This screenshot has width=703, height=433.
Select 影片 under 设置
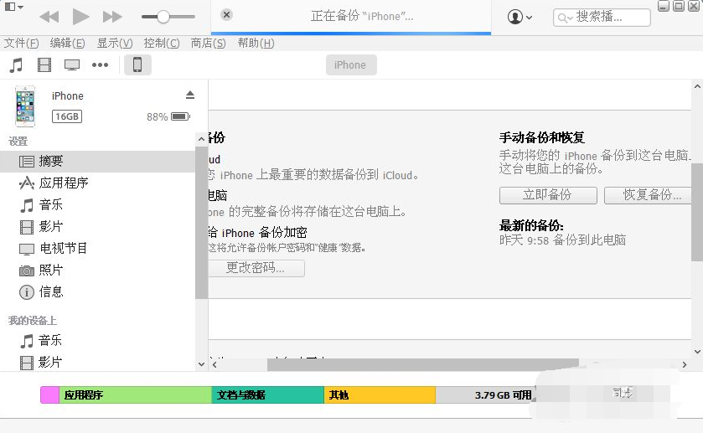(x=98, y=226)
